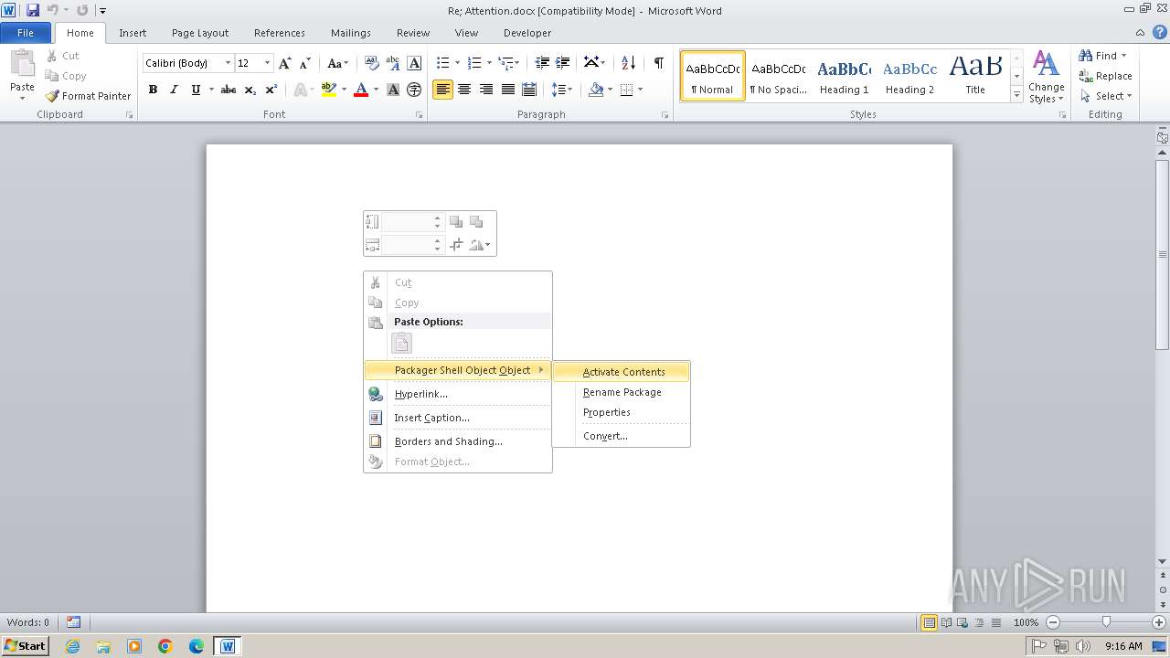Click the vertical scrollbar thumb
The height and width of the screenshot is (658, 1170).
1163,255
